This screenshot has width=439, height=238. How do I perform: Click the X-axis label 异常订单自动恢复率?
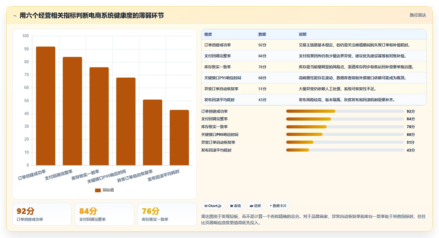pos(135,176)
